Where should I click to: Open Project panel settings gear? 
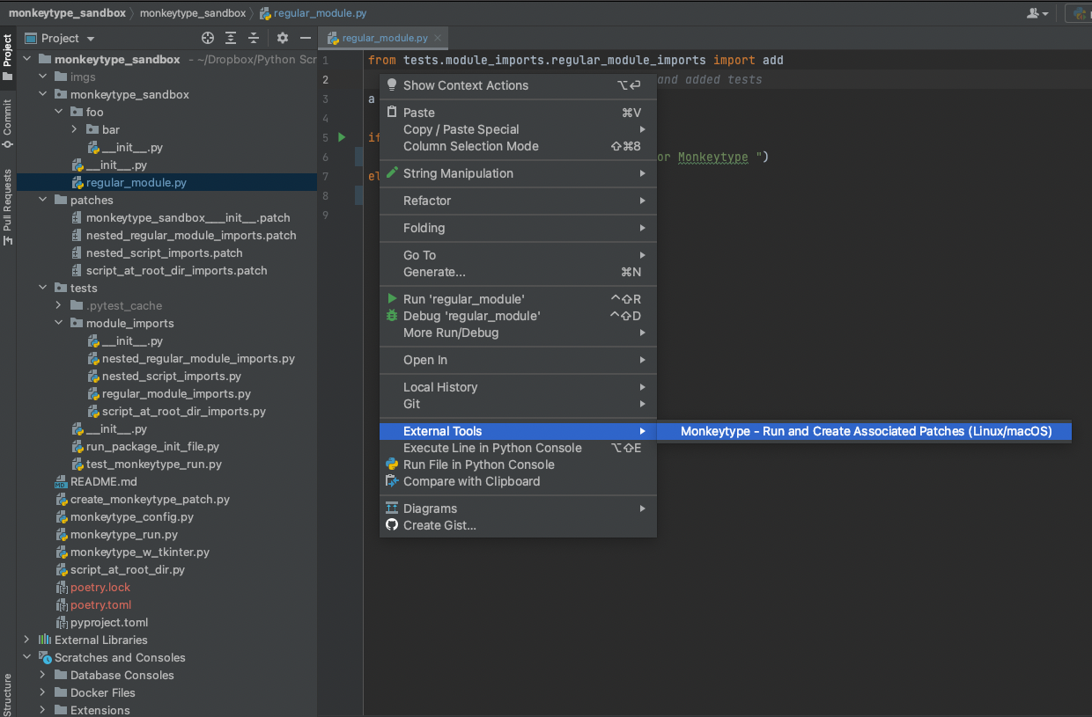283,38
